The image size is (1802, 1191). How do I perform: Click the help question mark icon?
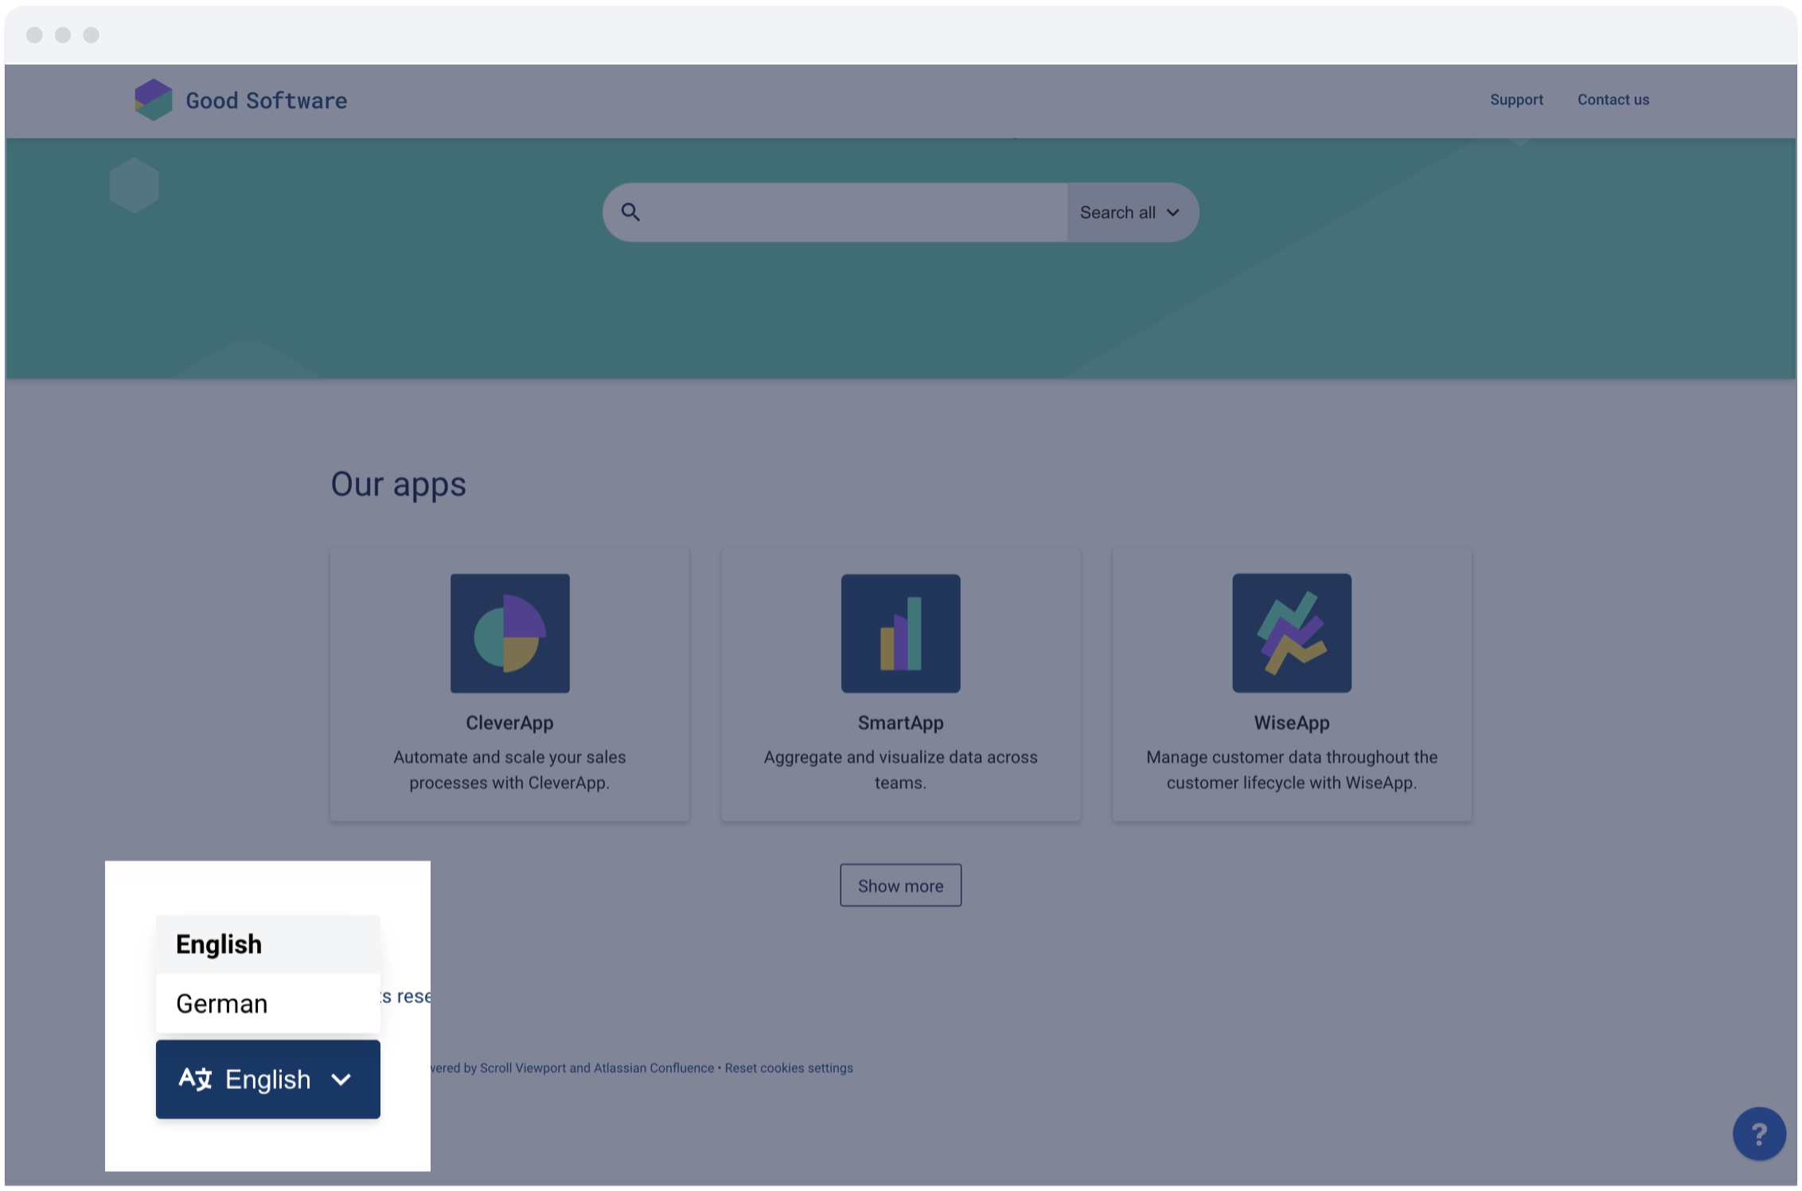[x=1758, y=1135]
